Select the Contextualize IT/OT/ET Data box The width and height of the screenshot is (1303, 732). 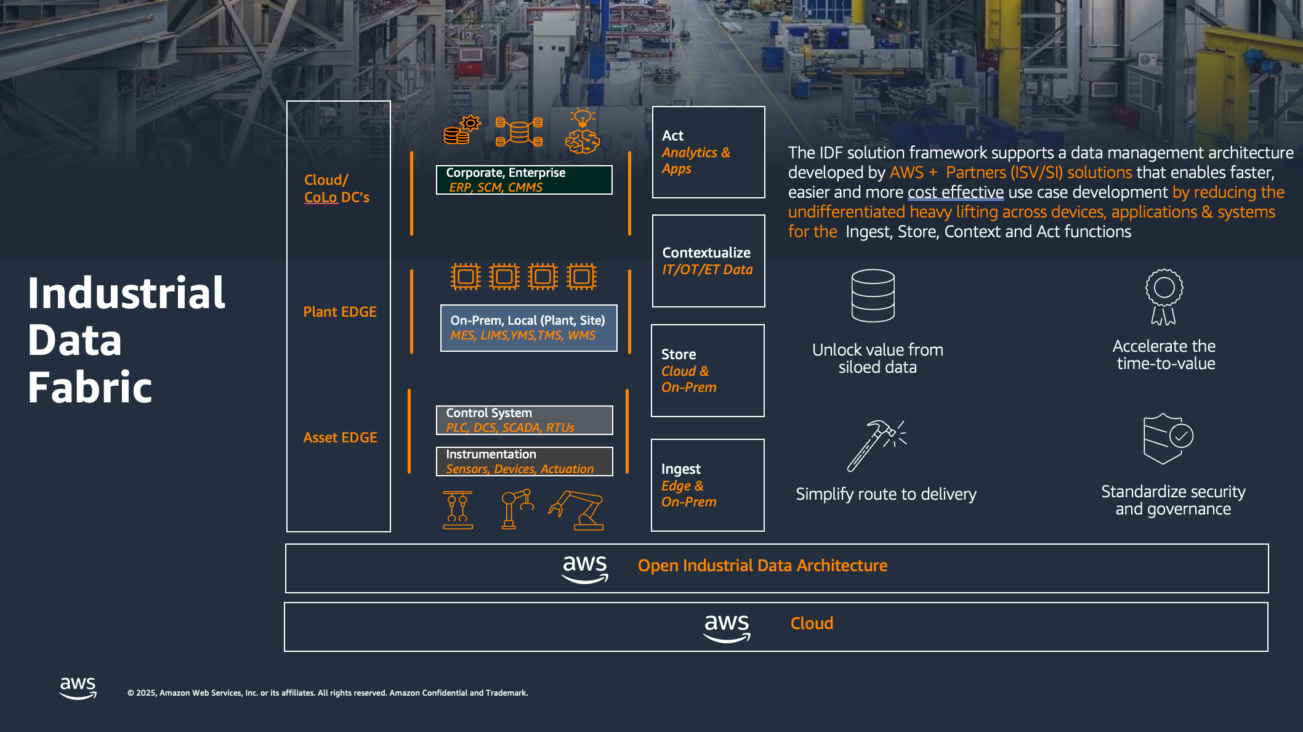tap(708, 261)
